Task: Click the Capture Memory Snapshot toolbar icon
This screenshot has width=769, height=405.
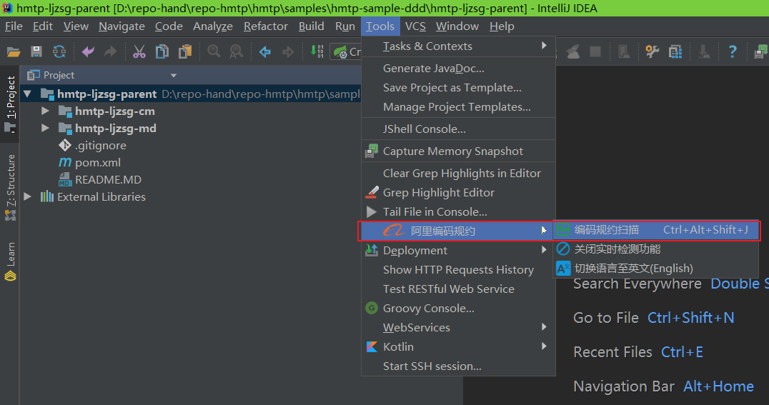Action: [760, 51]
